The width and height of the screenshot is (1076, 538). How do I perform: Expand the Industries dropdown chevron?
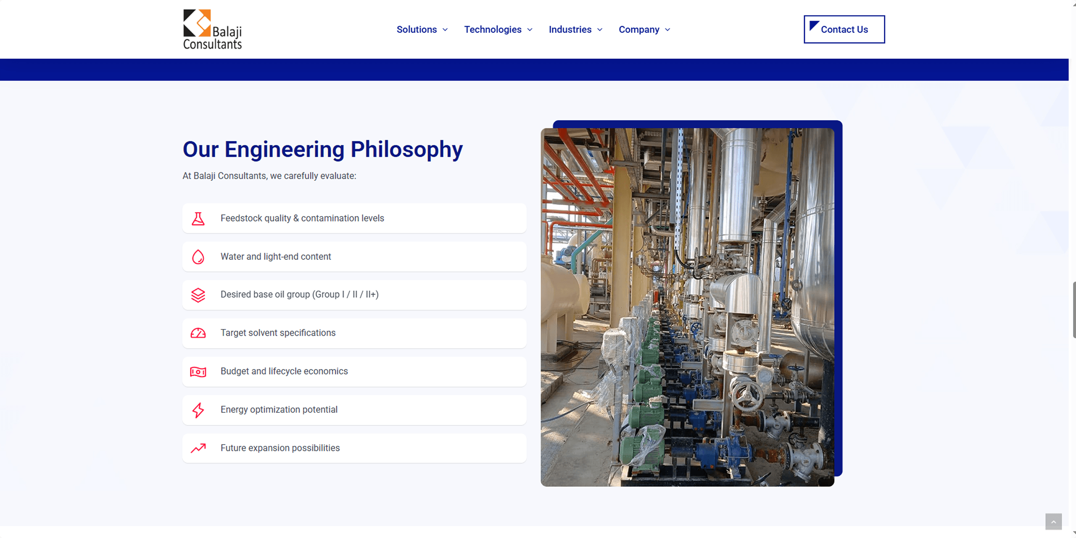[x=600, y=29]
